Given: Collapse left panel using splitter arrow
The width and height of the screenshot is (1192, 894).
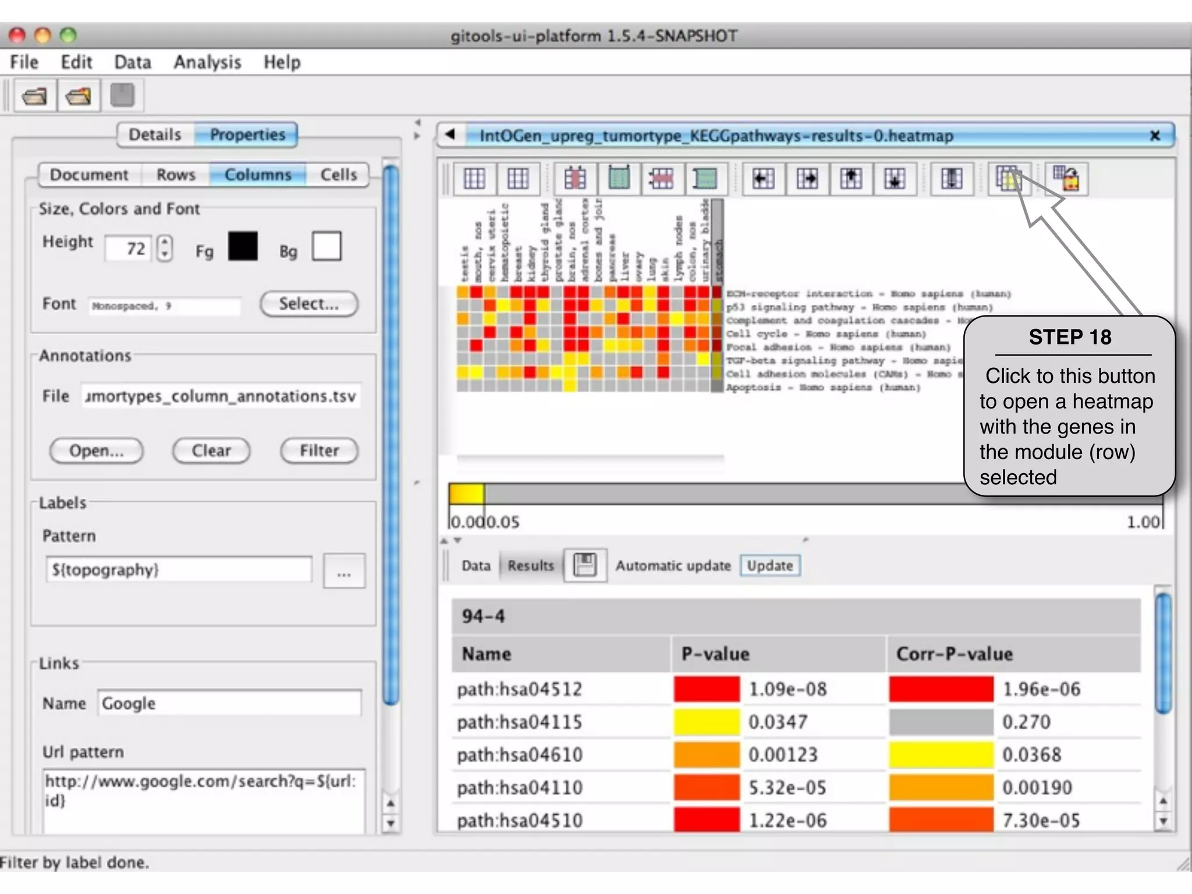Looking at the screenshot, I should coord(417,123).
